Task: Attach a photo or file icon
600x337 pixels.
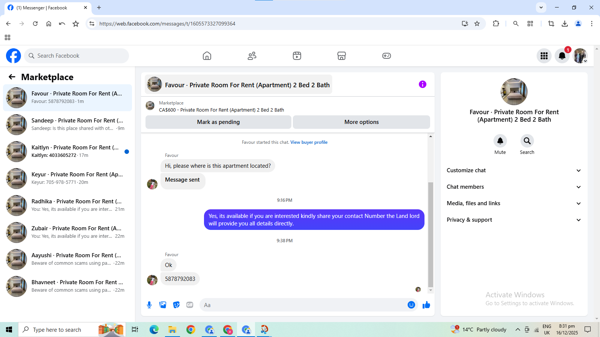Action: point(163,305)
